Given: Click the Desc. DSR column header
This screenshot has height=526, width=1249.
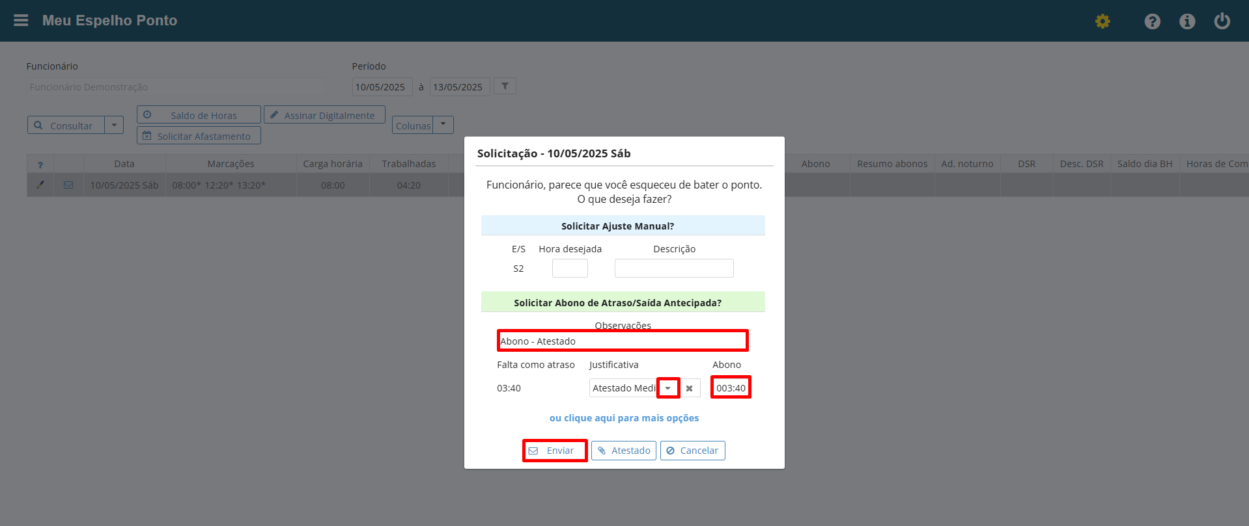Looking at the screenshot, I should pyautogui.click(x=1082, y=164).
